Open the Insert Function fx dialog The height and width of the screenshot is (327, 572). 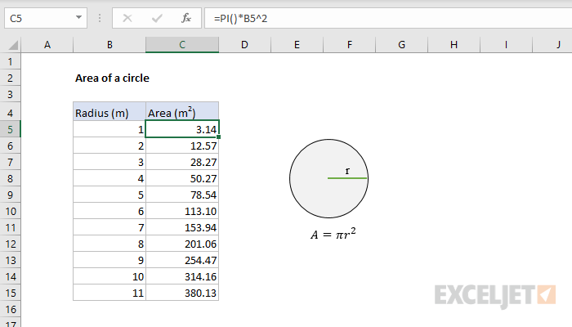point(186,18)
